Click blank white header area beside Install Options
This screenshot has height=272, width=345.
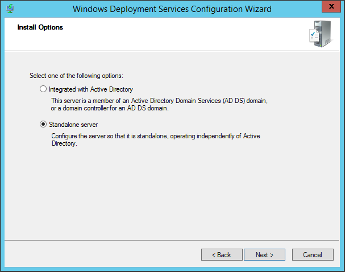(x=171, y=35)
